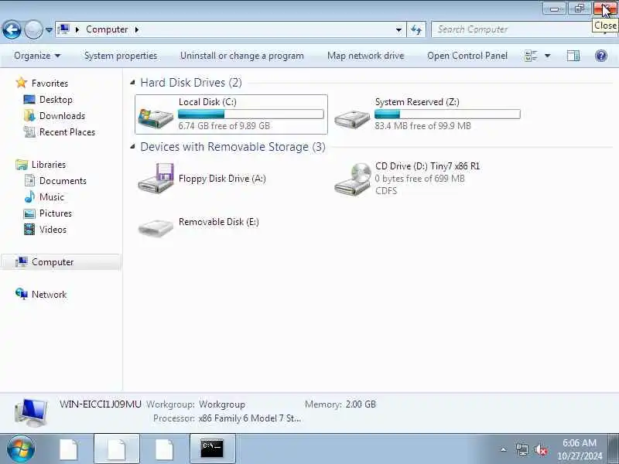The image size is (619, 464).
Task: Open the Command Prompt taskbar button
Action: tap(212, 449)
